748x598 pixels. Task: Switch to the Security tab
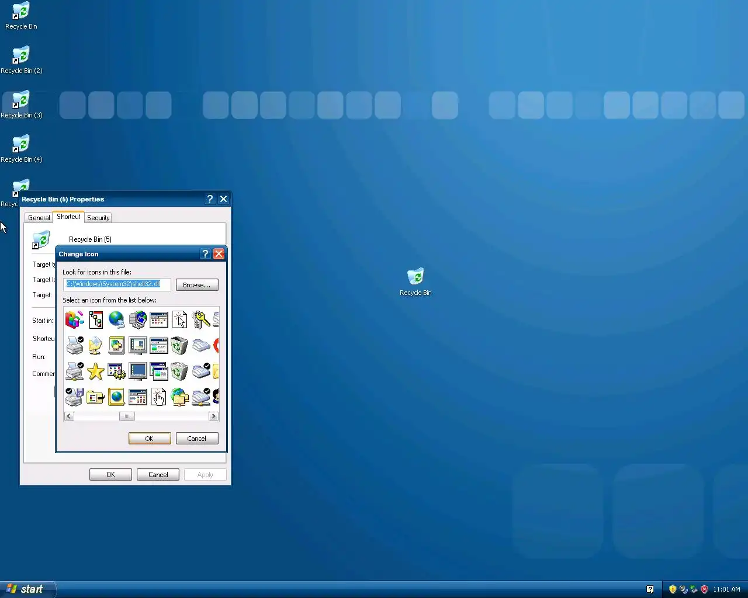(98, 218)
